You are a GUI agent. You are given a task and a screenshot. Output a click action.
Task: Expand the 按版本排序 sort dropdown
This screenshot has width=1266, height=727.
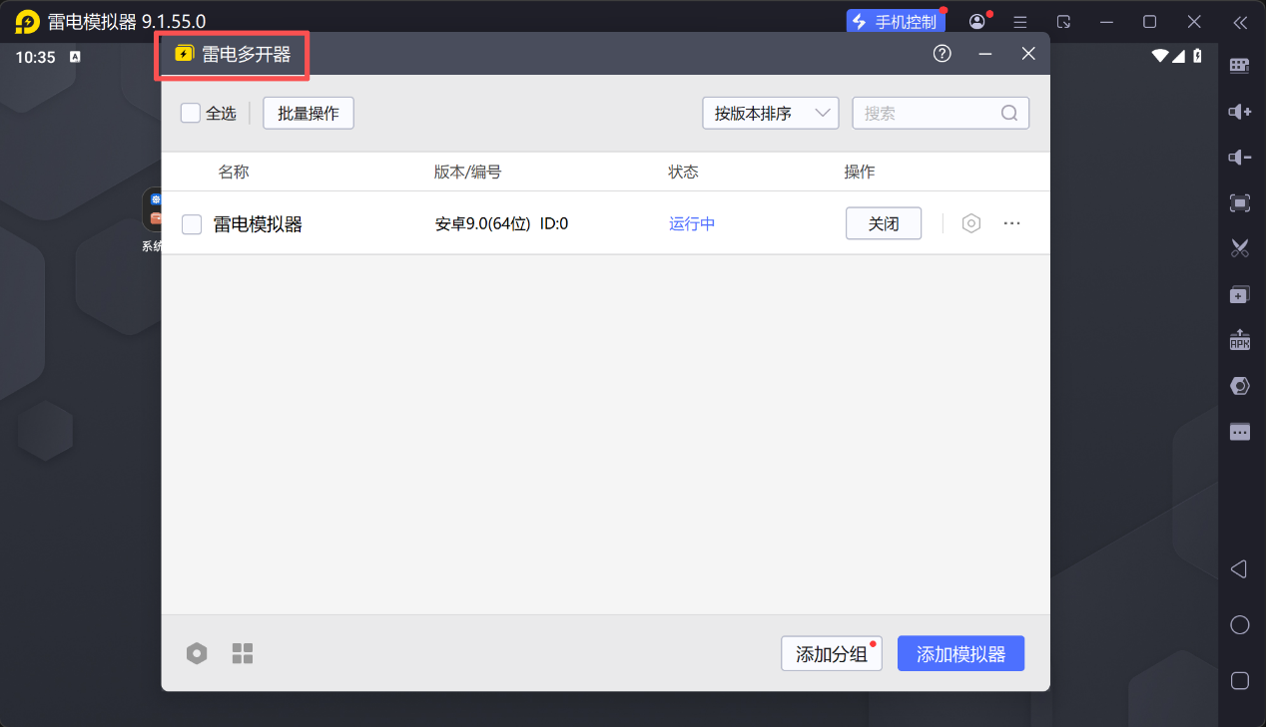770,113
